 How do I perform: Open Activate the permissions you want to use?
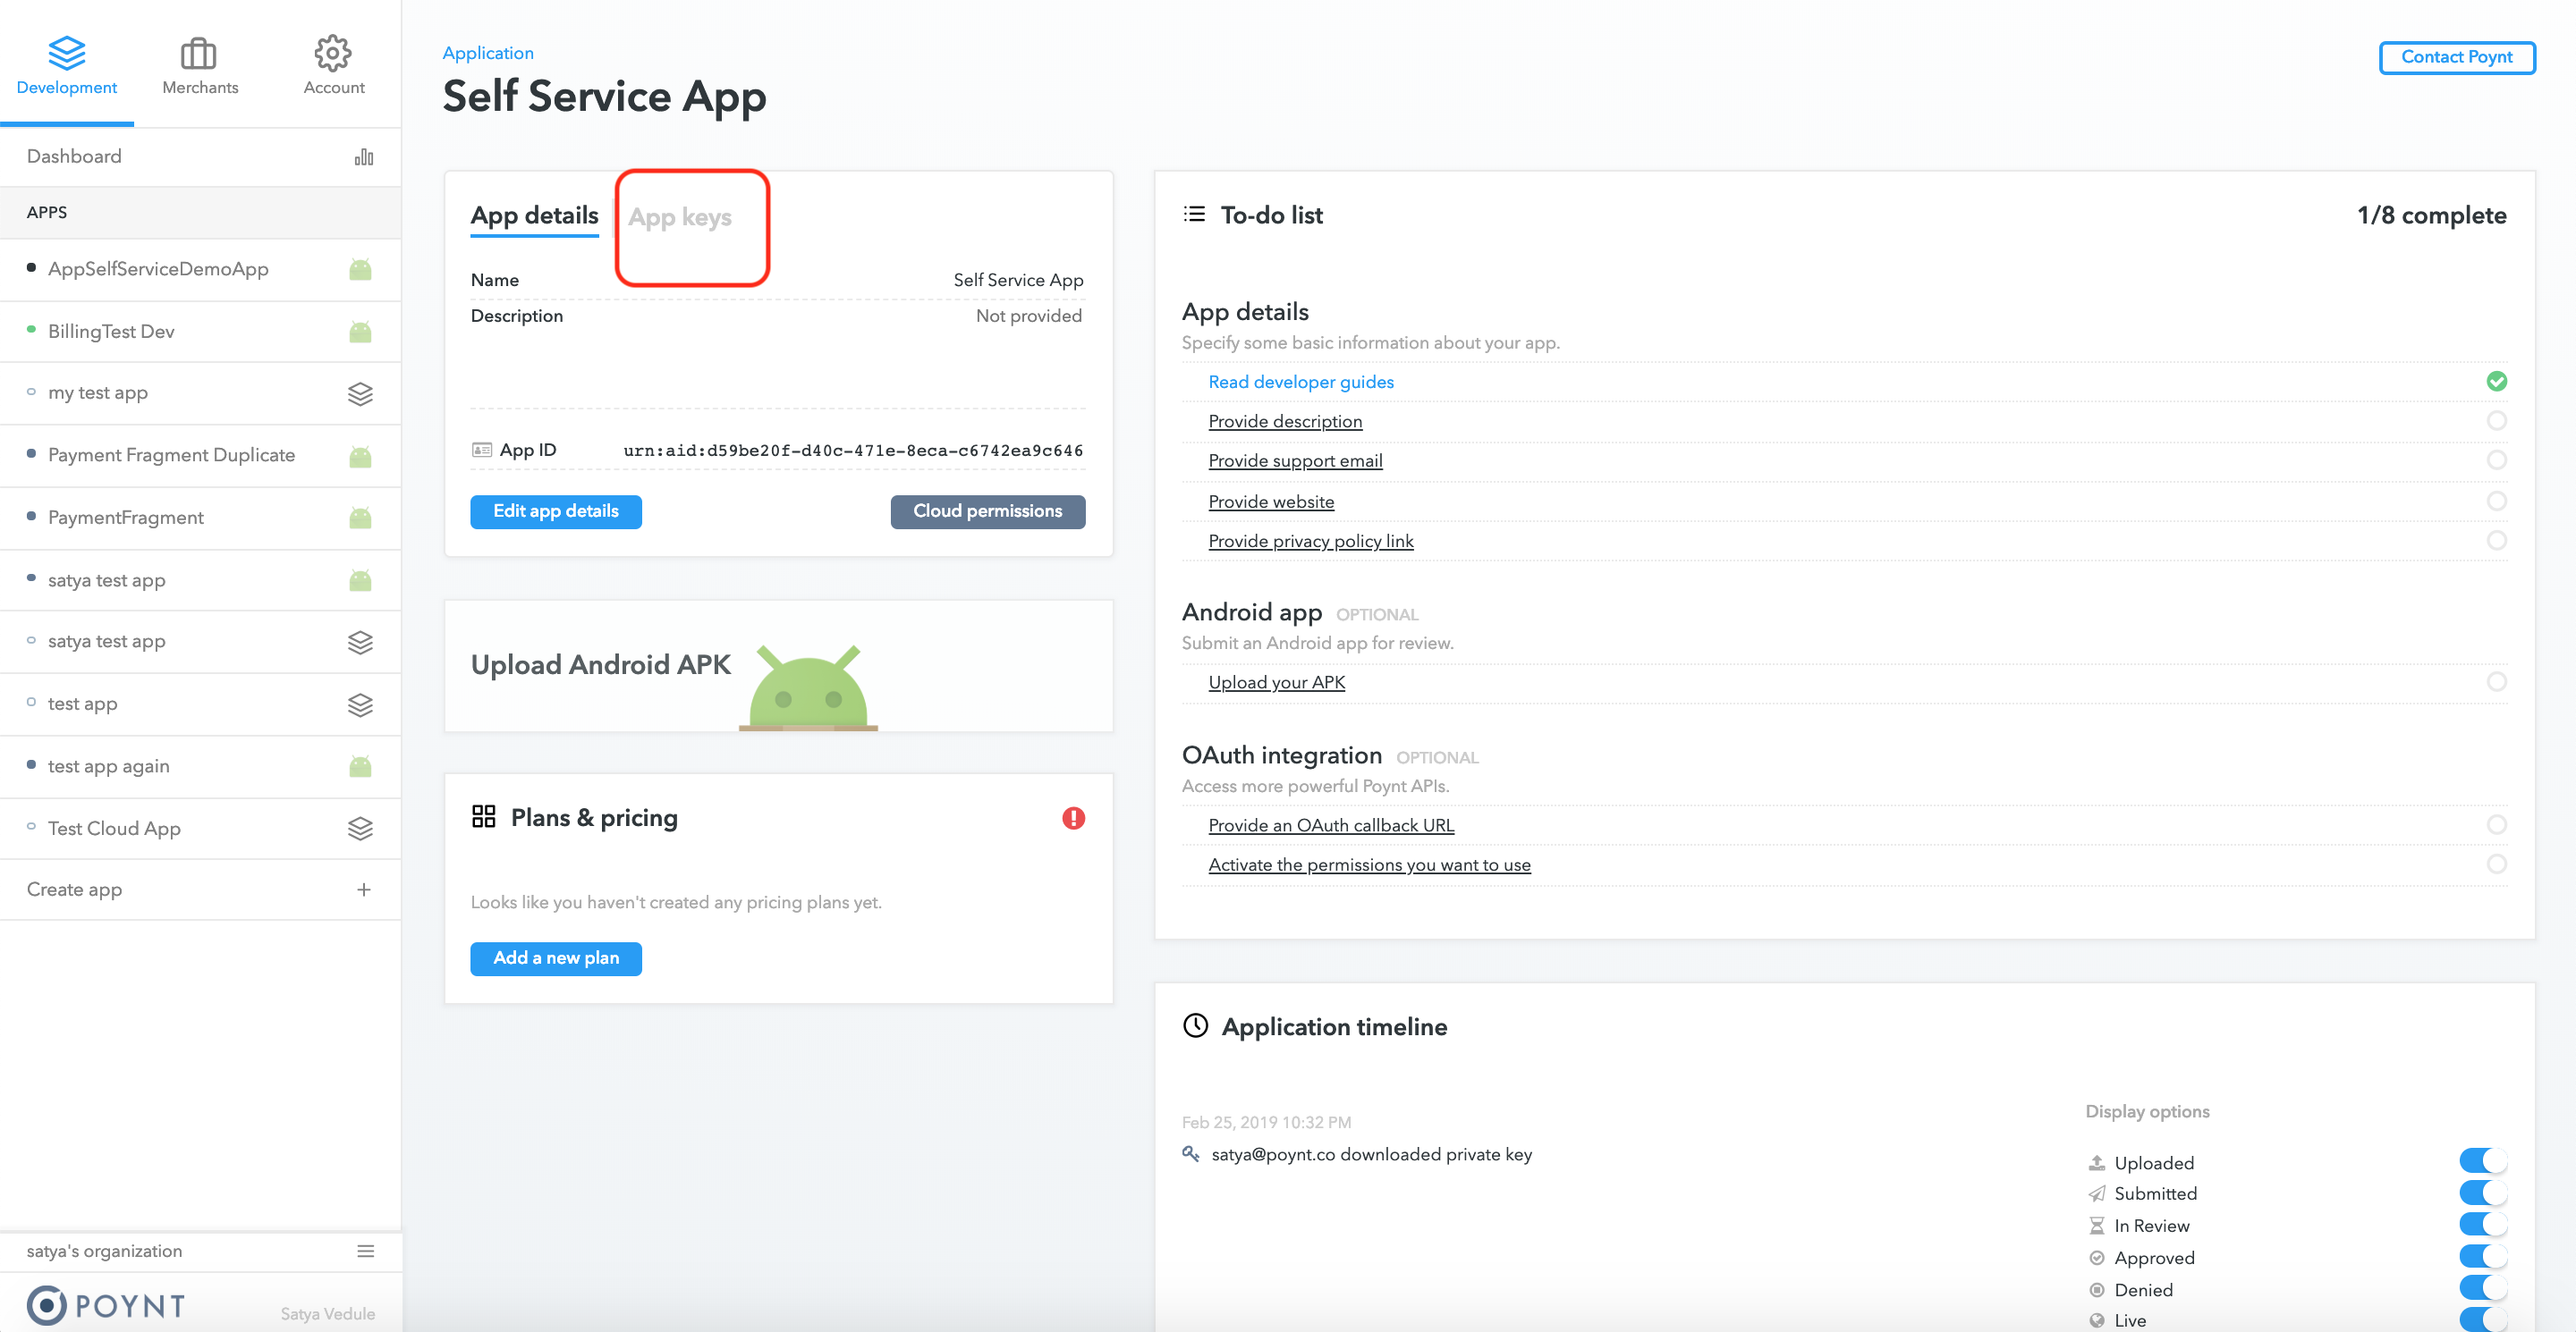[1369, 865]
